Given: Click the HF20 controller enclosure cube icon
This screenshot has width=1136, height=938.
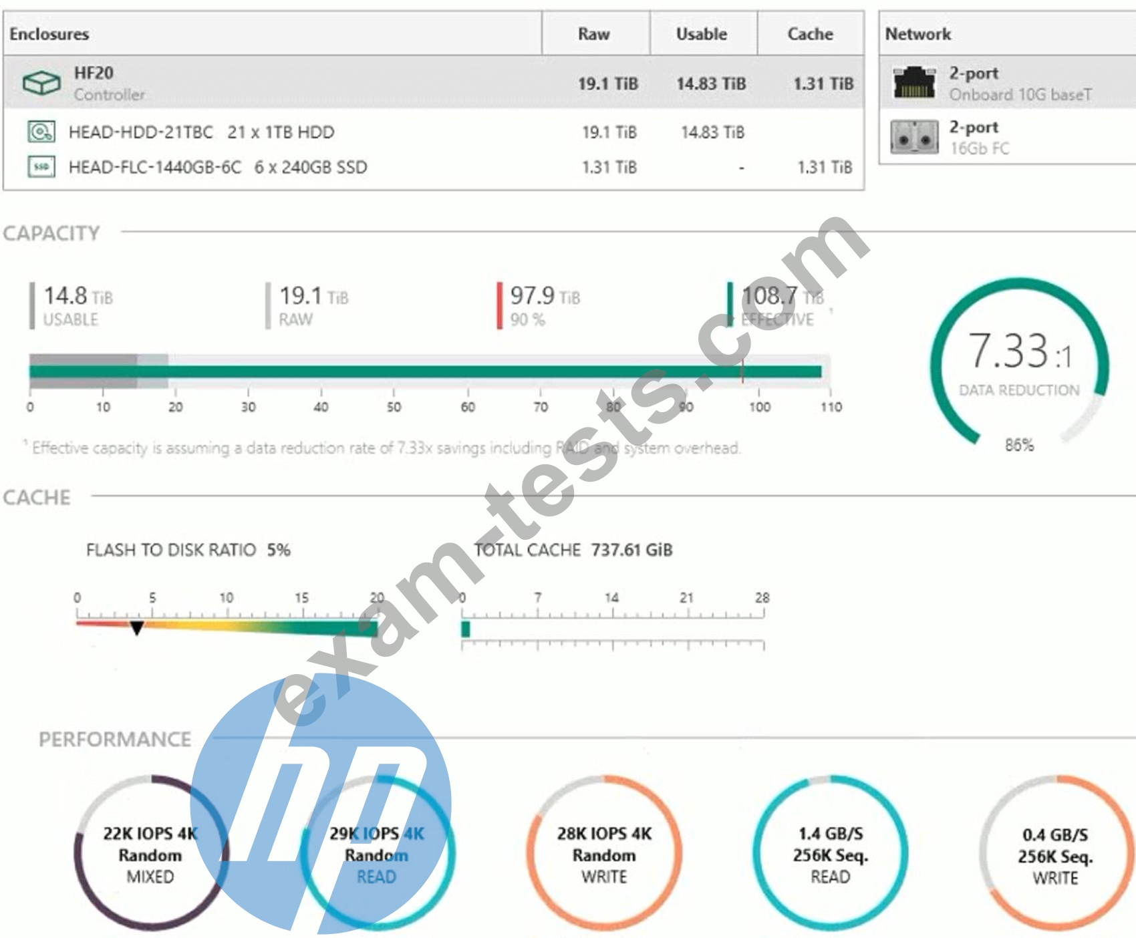Looking at the screenshot, I should [x=41, y=84].
